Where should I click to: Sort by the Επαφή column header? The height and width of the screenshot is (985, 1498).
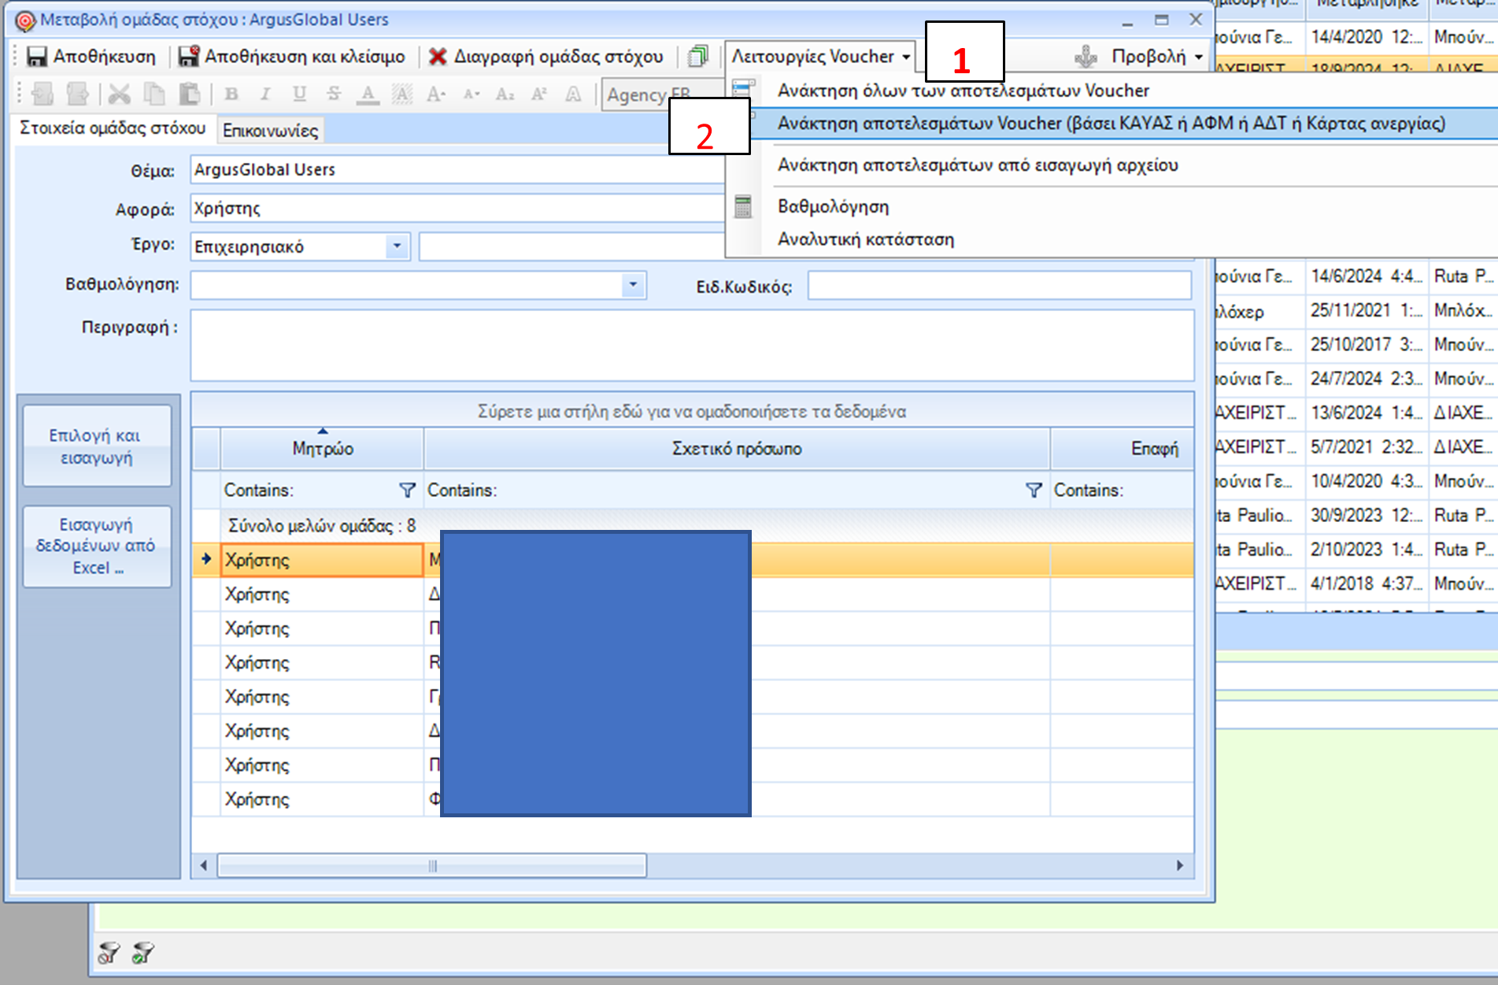(1123, 449)
